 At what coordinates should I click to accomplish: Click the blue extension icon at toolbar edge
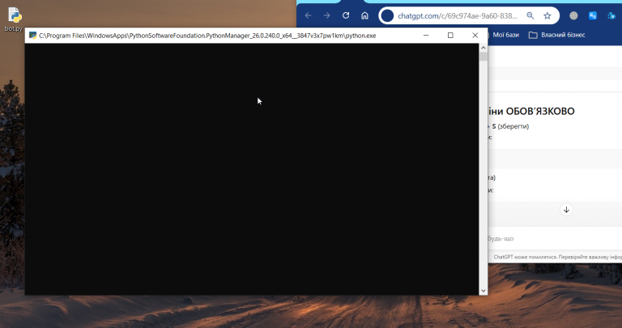[611, 15]
